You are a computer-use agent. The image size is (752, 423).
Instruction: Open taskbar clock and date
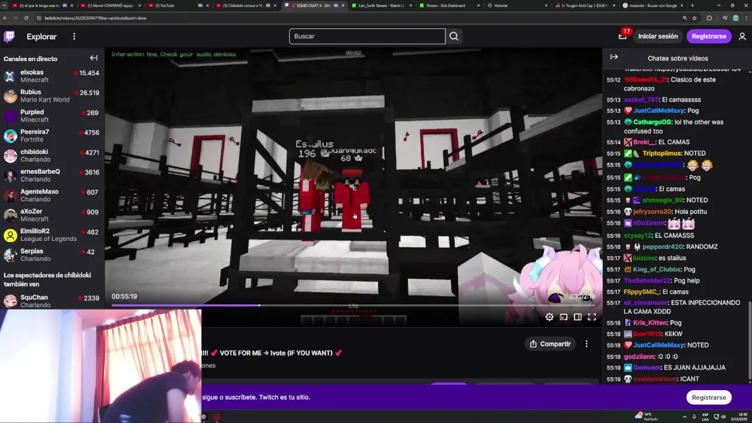(738, 417)
